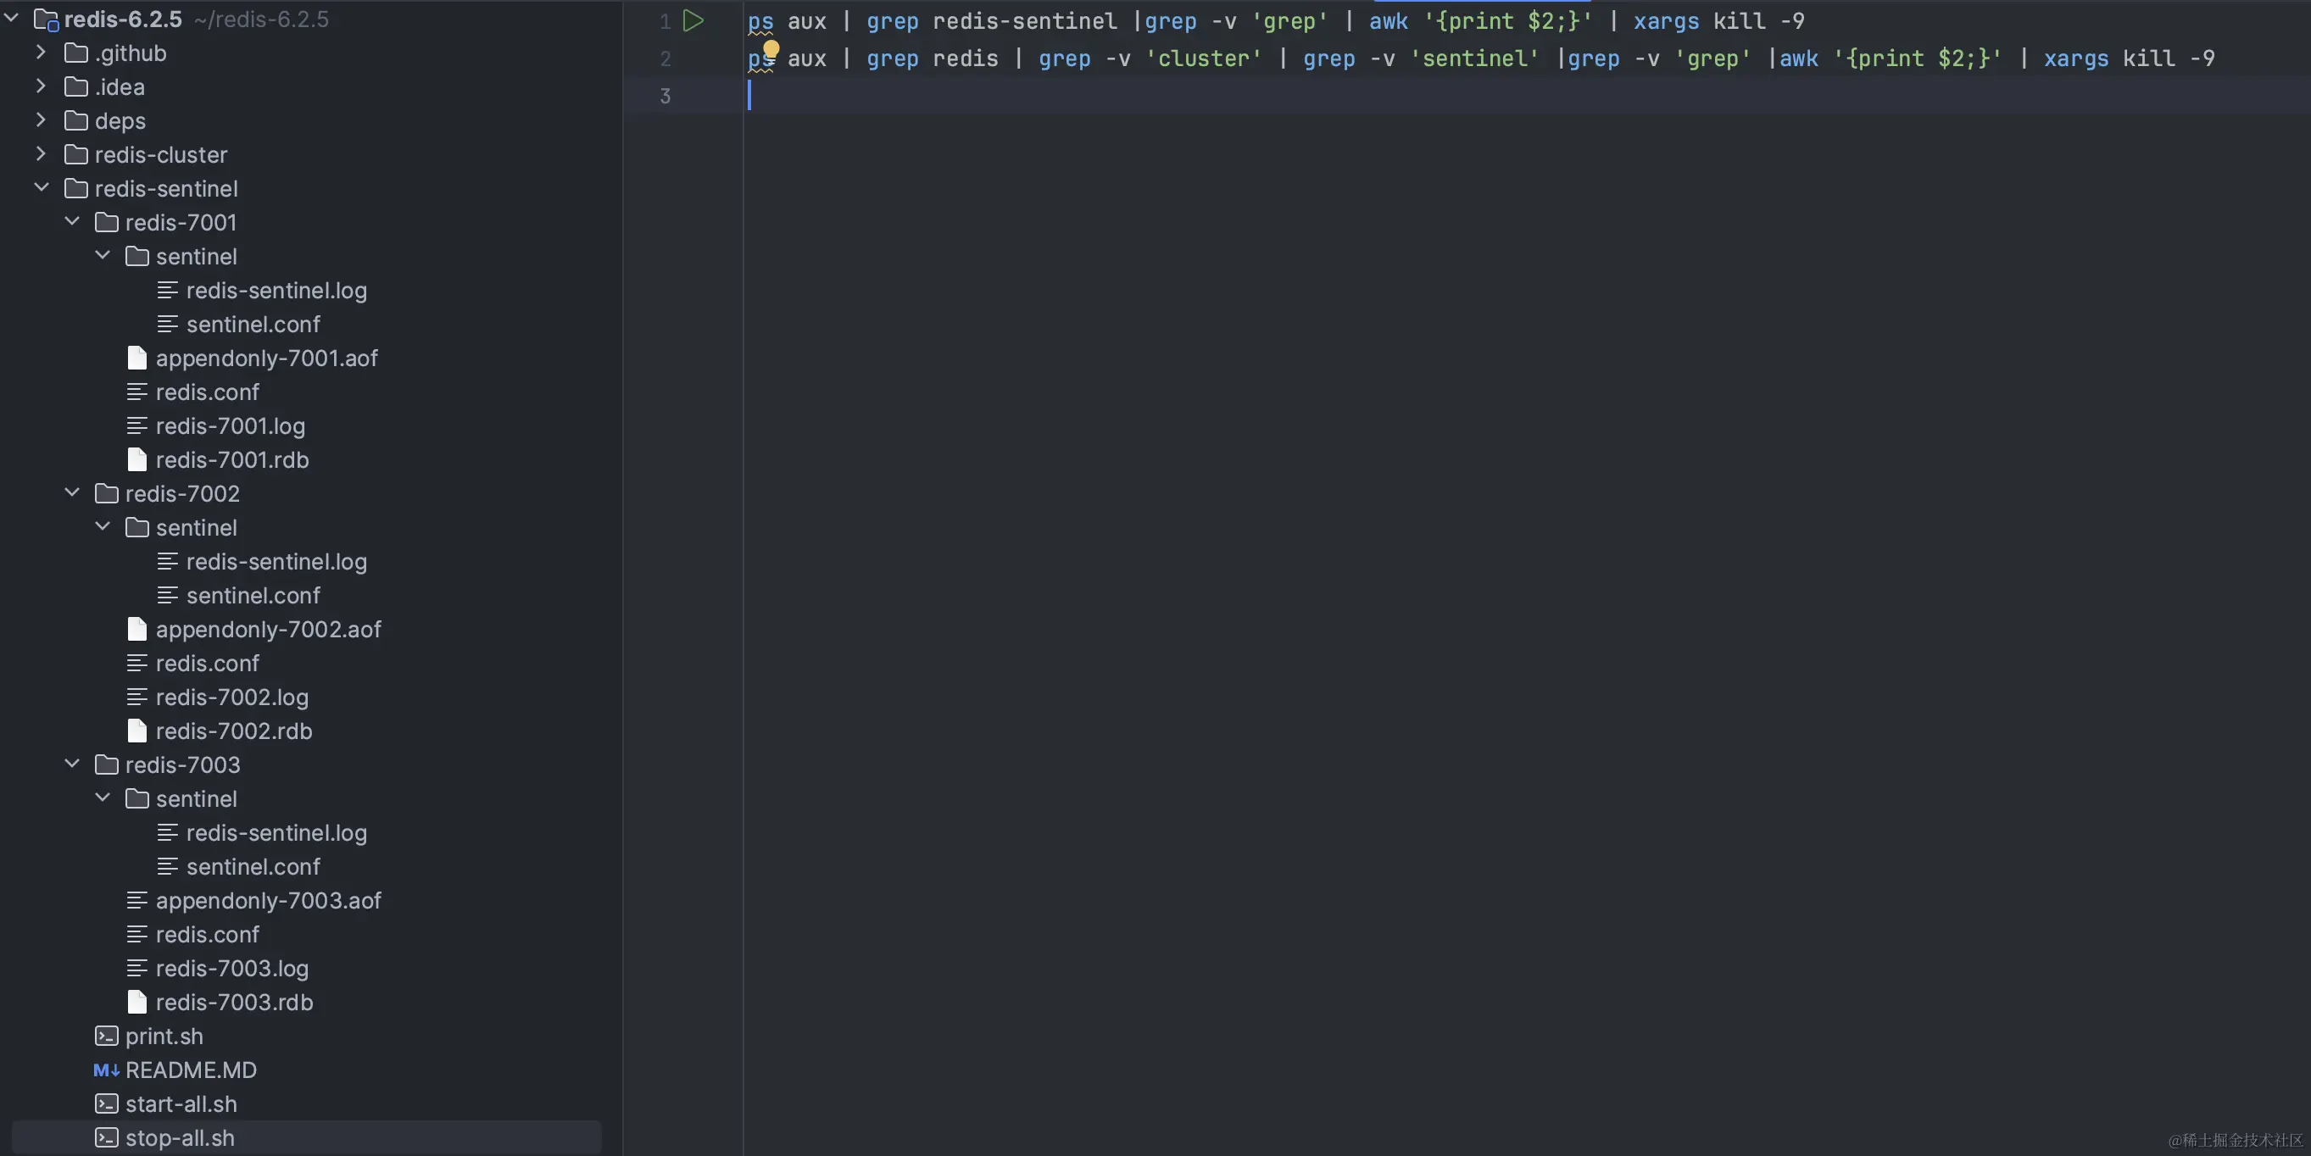The height and width of the screenshot is (1156, 2311).
Task: Click the green Run gutter icon
Action: click(x=693, y=20)
